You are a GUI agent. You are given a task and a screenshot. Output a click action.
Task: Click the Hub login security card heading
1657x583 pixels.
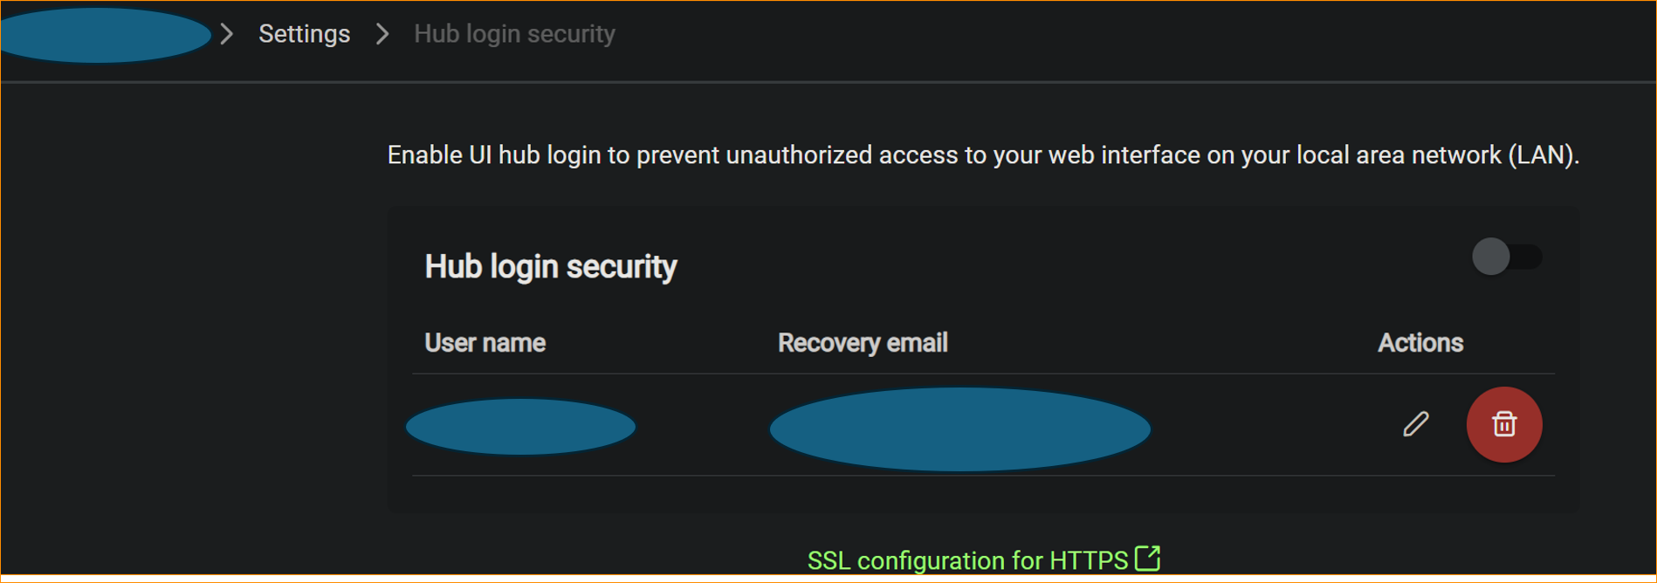click(x=550, y=267)
